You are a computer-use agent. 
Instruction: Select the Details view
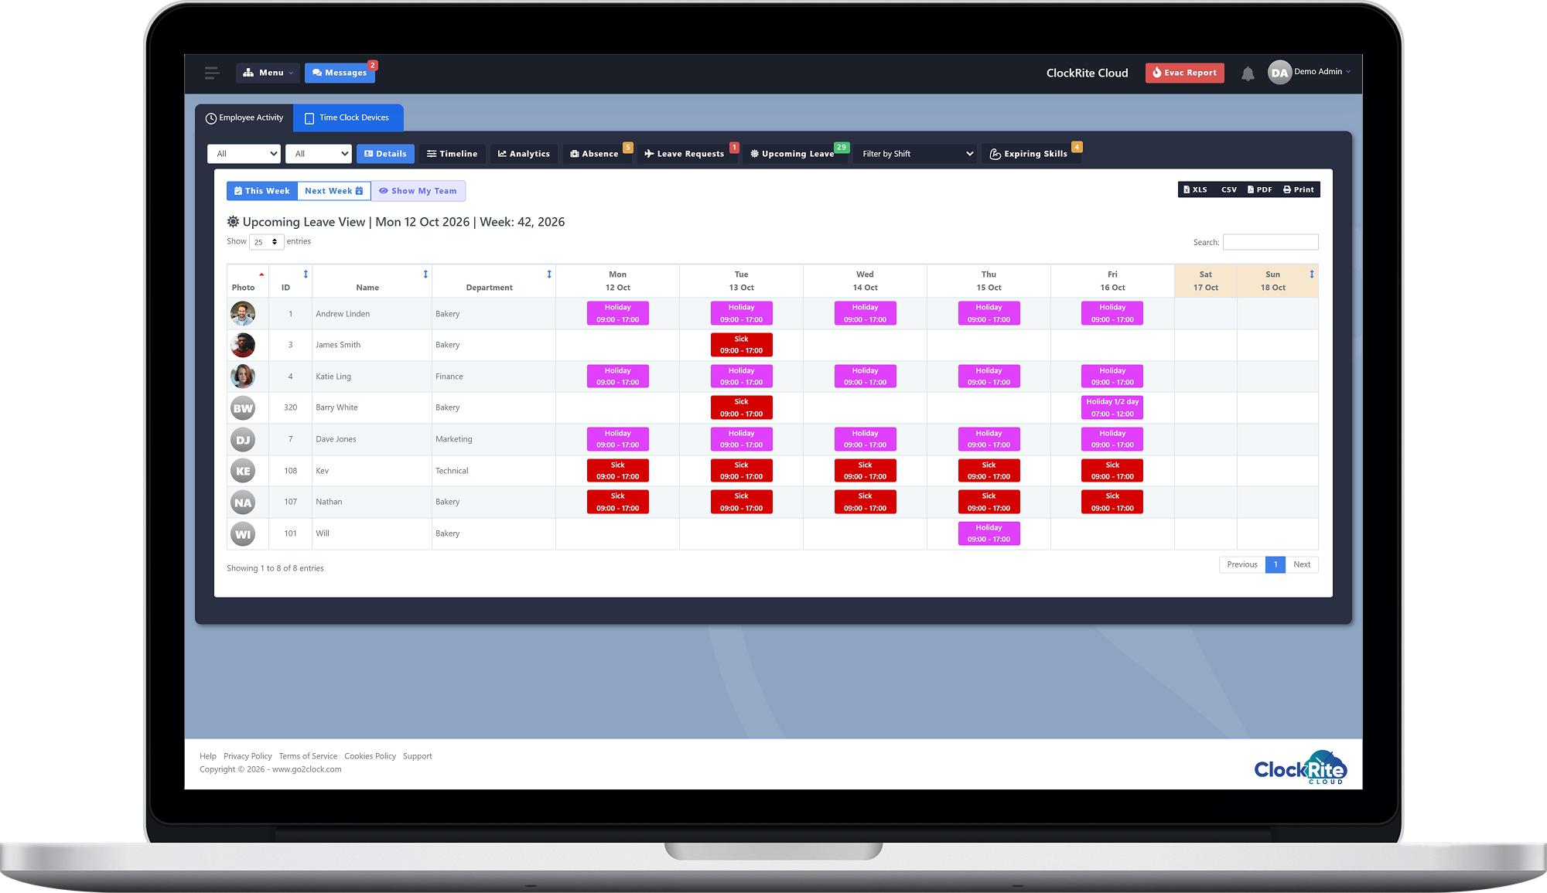pos(385,154)
